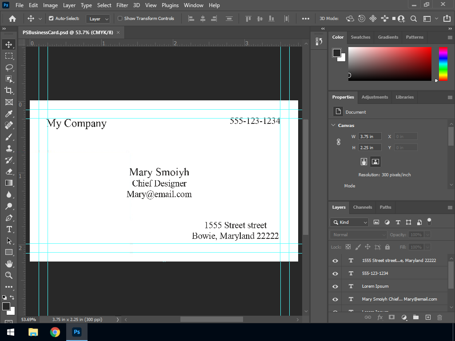Switch to the Channels tab

(x=363, y=207)
